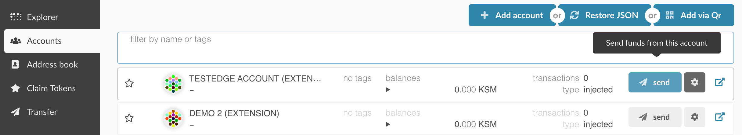Open TESTEDGE ACCOUNT external link icon
This screenshot has height=135, width=742.
tap(720, 82)
